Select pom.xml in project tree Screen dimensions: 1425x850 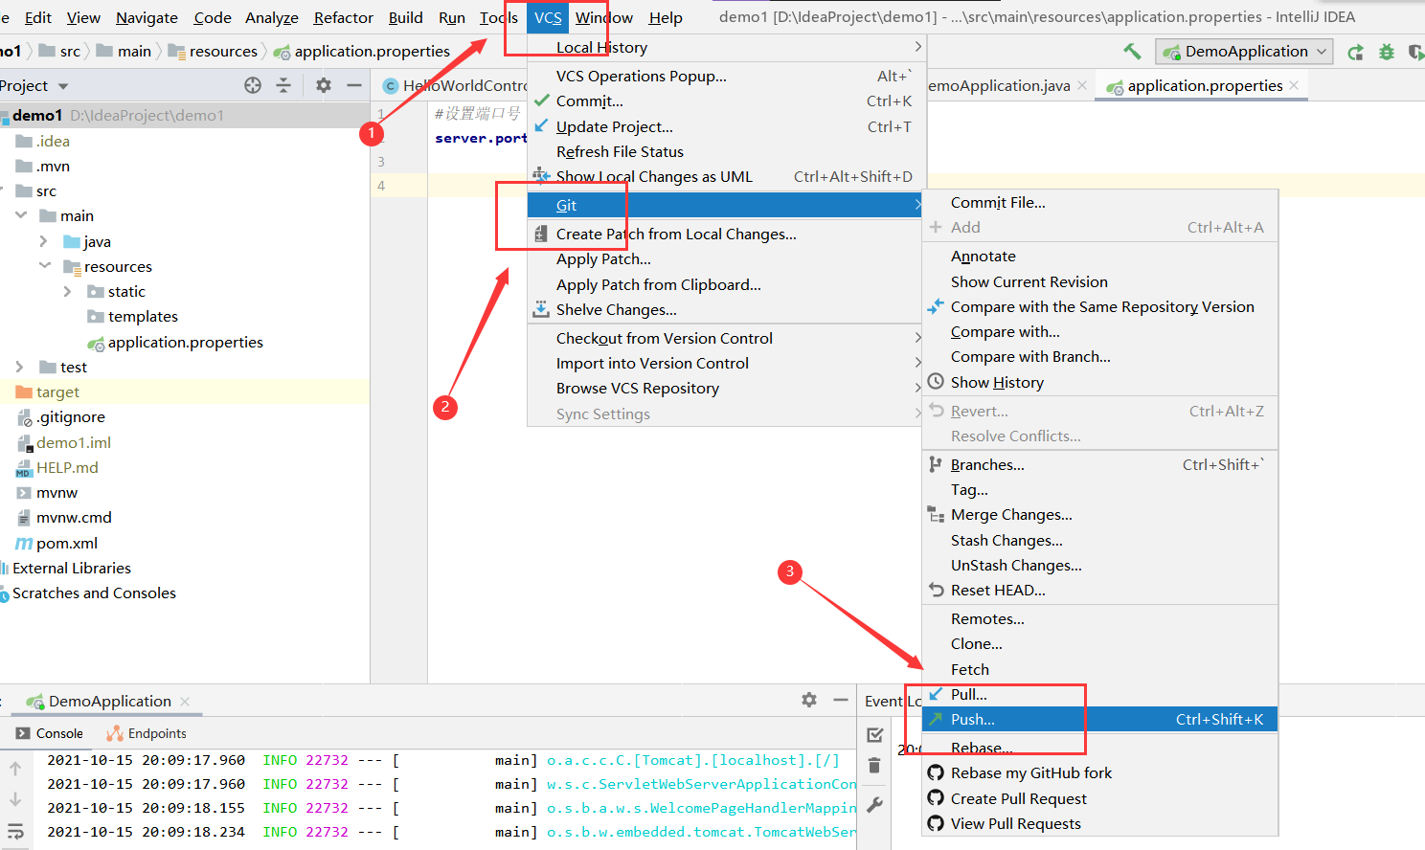coord(67,543)
